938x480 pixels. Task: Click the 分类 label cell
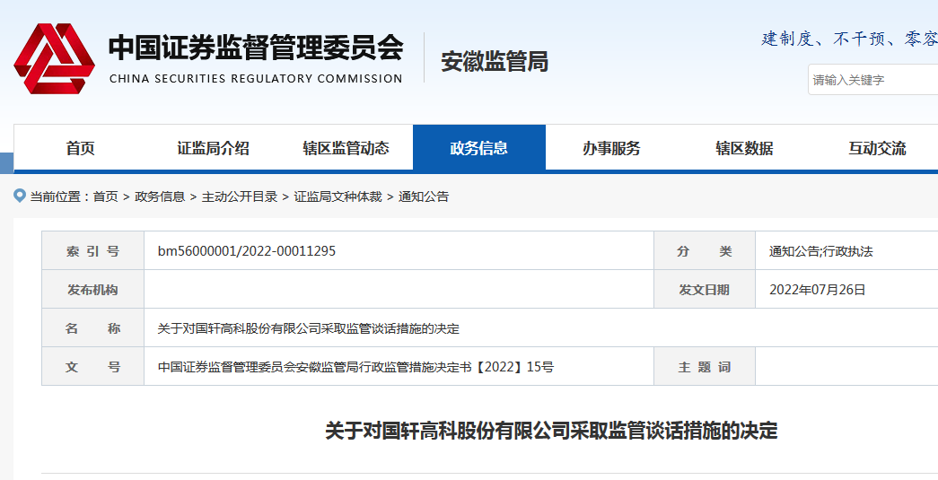point(704,251)
